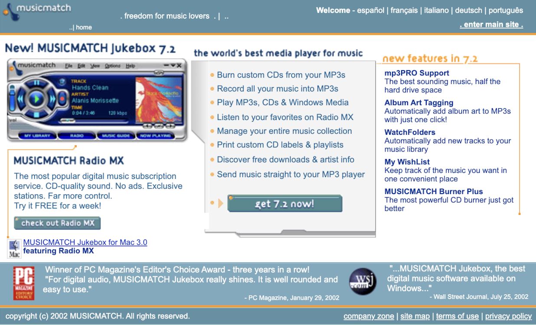Screen dimensions: 536x325
Task: Click 'Listen to your favorites on Radio MX'
Action: point(285,117)
